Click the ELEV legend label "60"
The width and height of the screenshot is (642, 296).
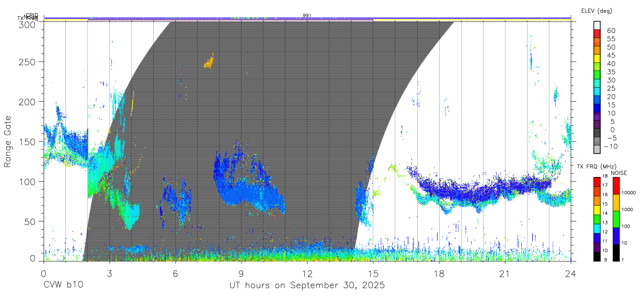[611, 30]
